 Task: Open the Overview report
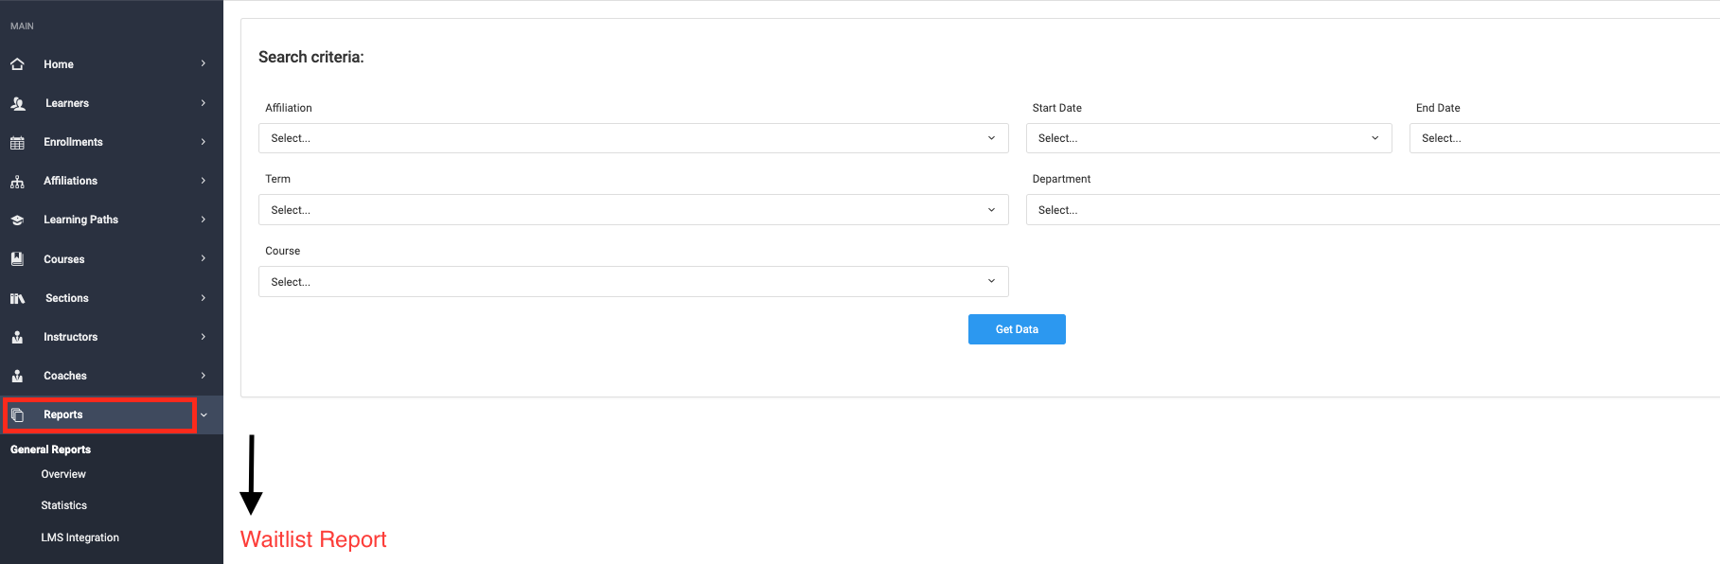[x=63, y=474]
